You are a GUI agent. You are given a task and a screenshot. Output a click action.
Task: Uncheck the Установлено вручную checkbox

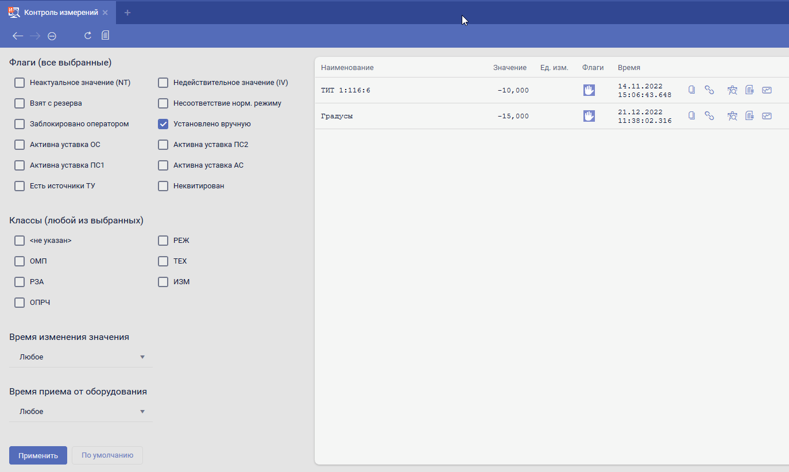(x=163, y=124)
